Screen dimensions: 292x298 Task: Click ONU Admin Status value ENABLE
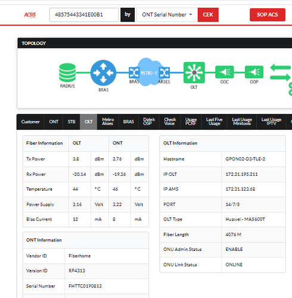(234, 249)
